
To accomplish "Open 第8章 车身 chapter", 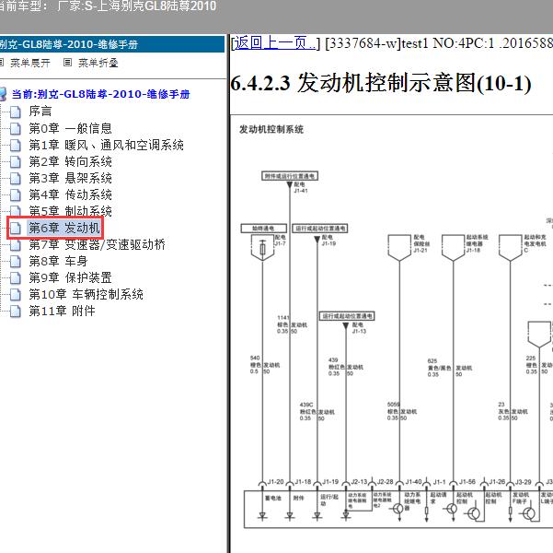I will pyautogui.click(x=58, y=261).
